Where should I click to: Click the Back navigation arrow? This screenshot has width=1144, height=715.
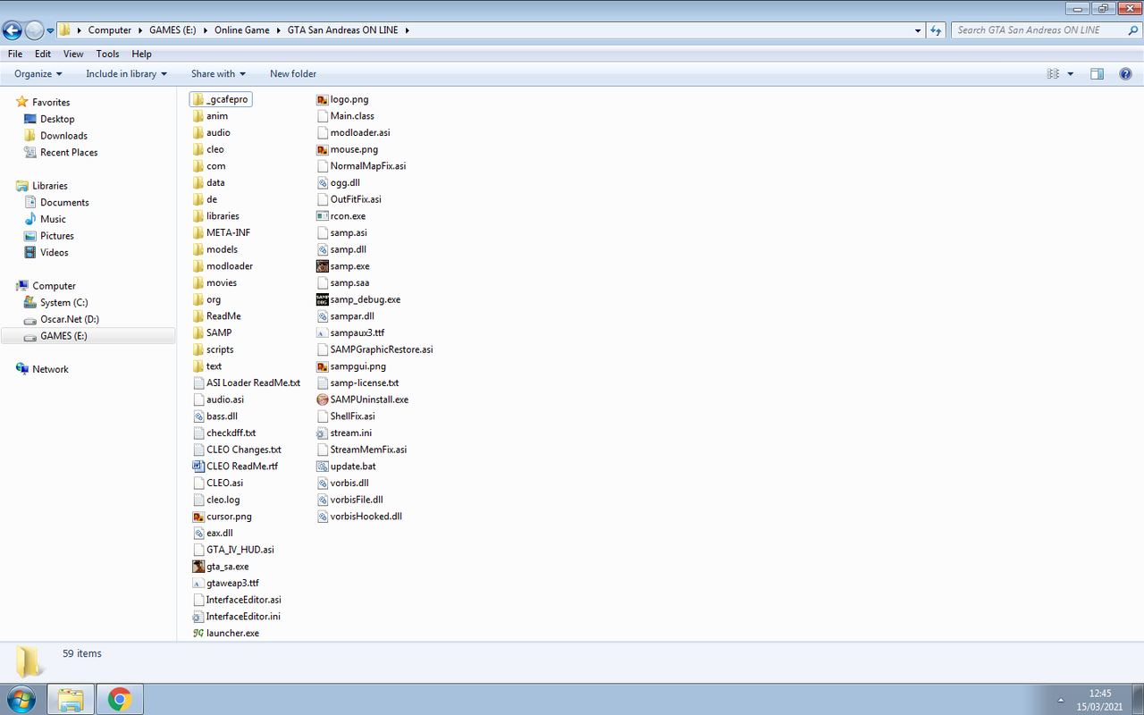coord(13,30)
